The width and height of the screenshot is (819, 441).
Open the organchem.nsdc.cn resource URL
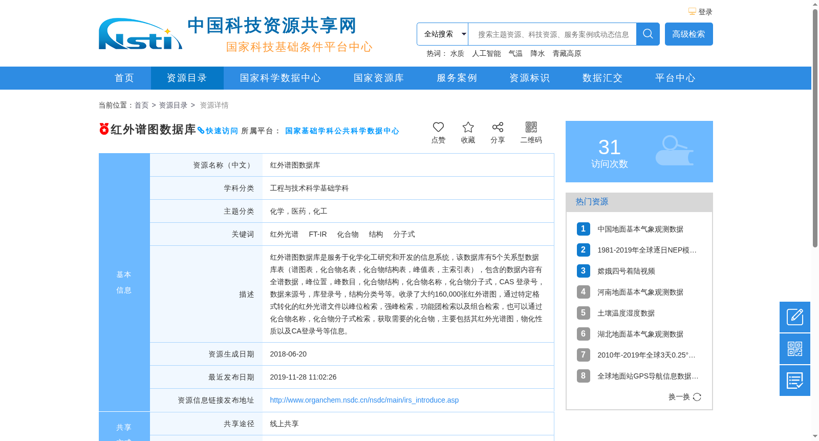(364, 400)
